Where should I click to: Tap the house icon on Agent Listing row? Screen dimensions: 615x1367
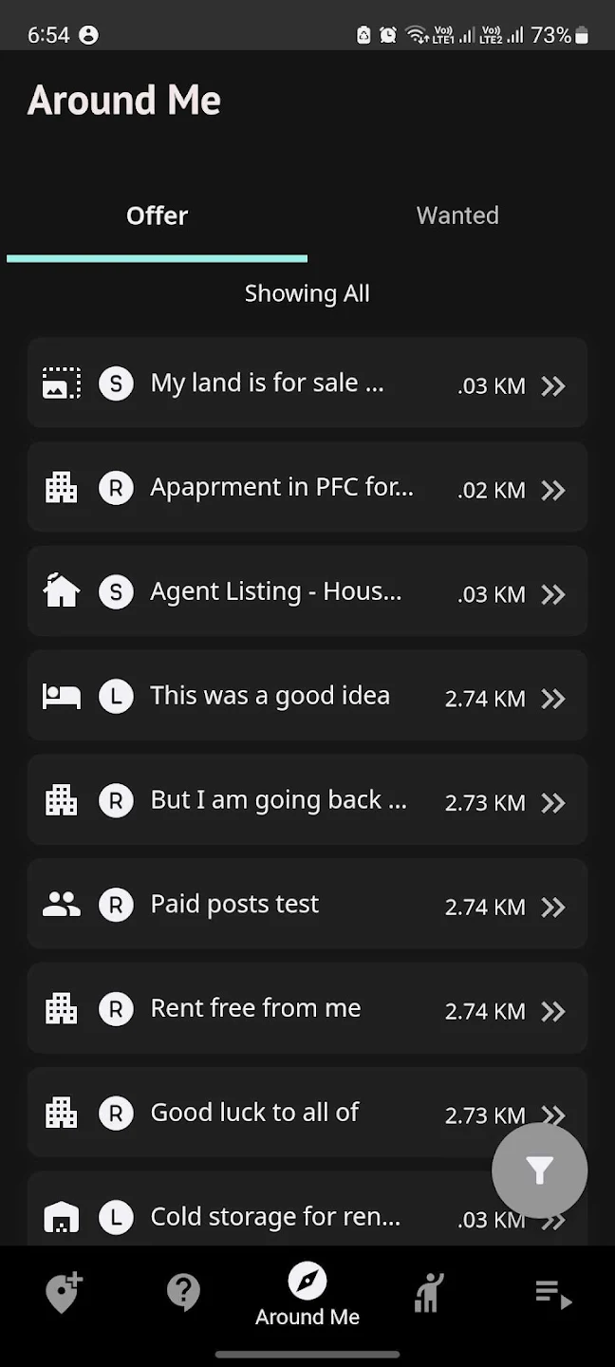[x=62, y=591]
